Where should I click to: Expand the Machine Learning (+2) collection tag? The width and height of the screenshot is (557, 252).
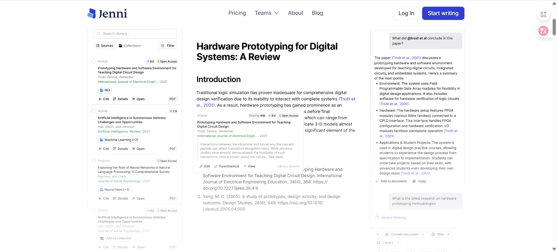coord(119,140)
